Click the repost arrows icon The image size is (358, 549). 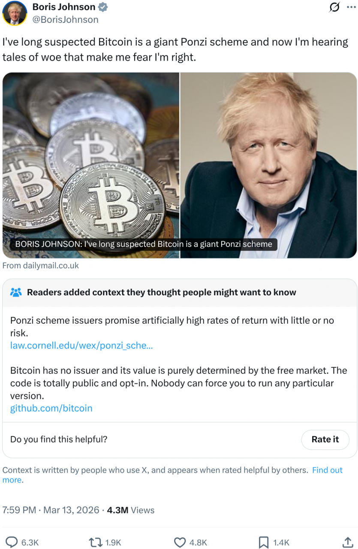click(x=95, y=542)
